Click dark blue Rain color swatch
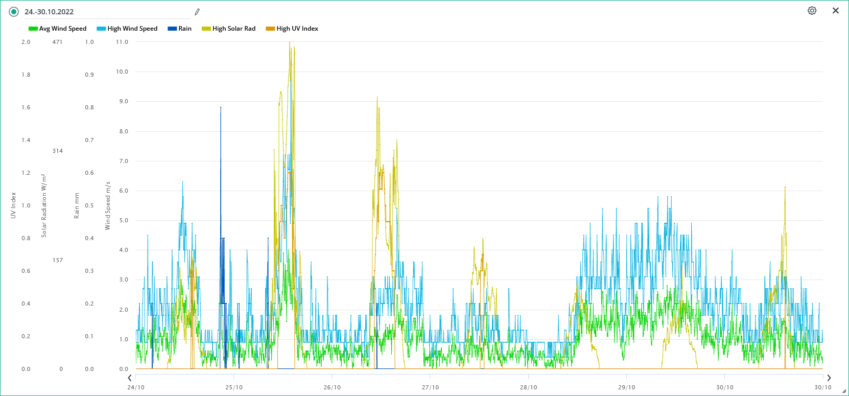The height and width of the screenshot is (396, 849). coord(172,29)
